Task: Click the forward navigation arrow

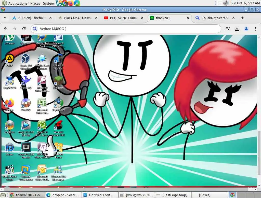Action: click(15, 29)
